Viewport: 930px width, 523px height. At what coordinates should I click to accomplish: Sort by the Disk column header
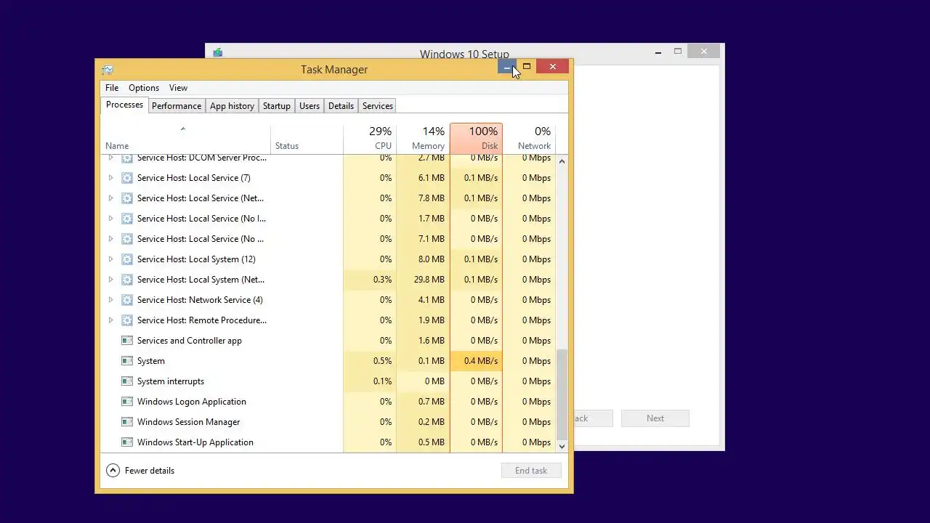pos(476,138)
